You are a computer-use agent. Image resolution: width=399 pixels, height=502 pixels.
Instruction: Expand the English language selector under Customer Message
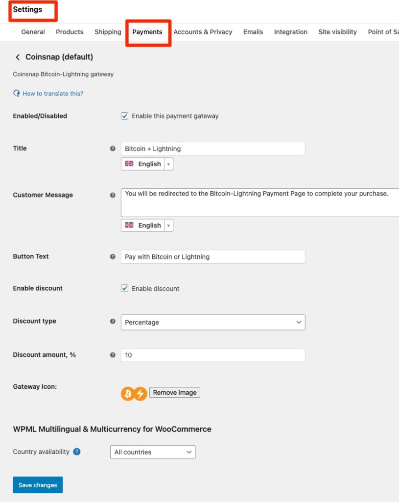[x=168, y=225]
